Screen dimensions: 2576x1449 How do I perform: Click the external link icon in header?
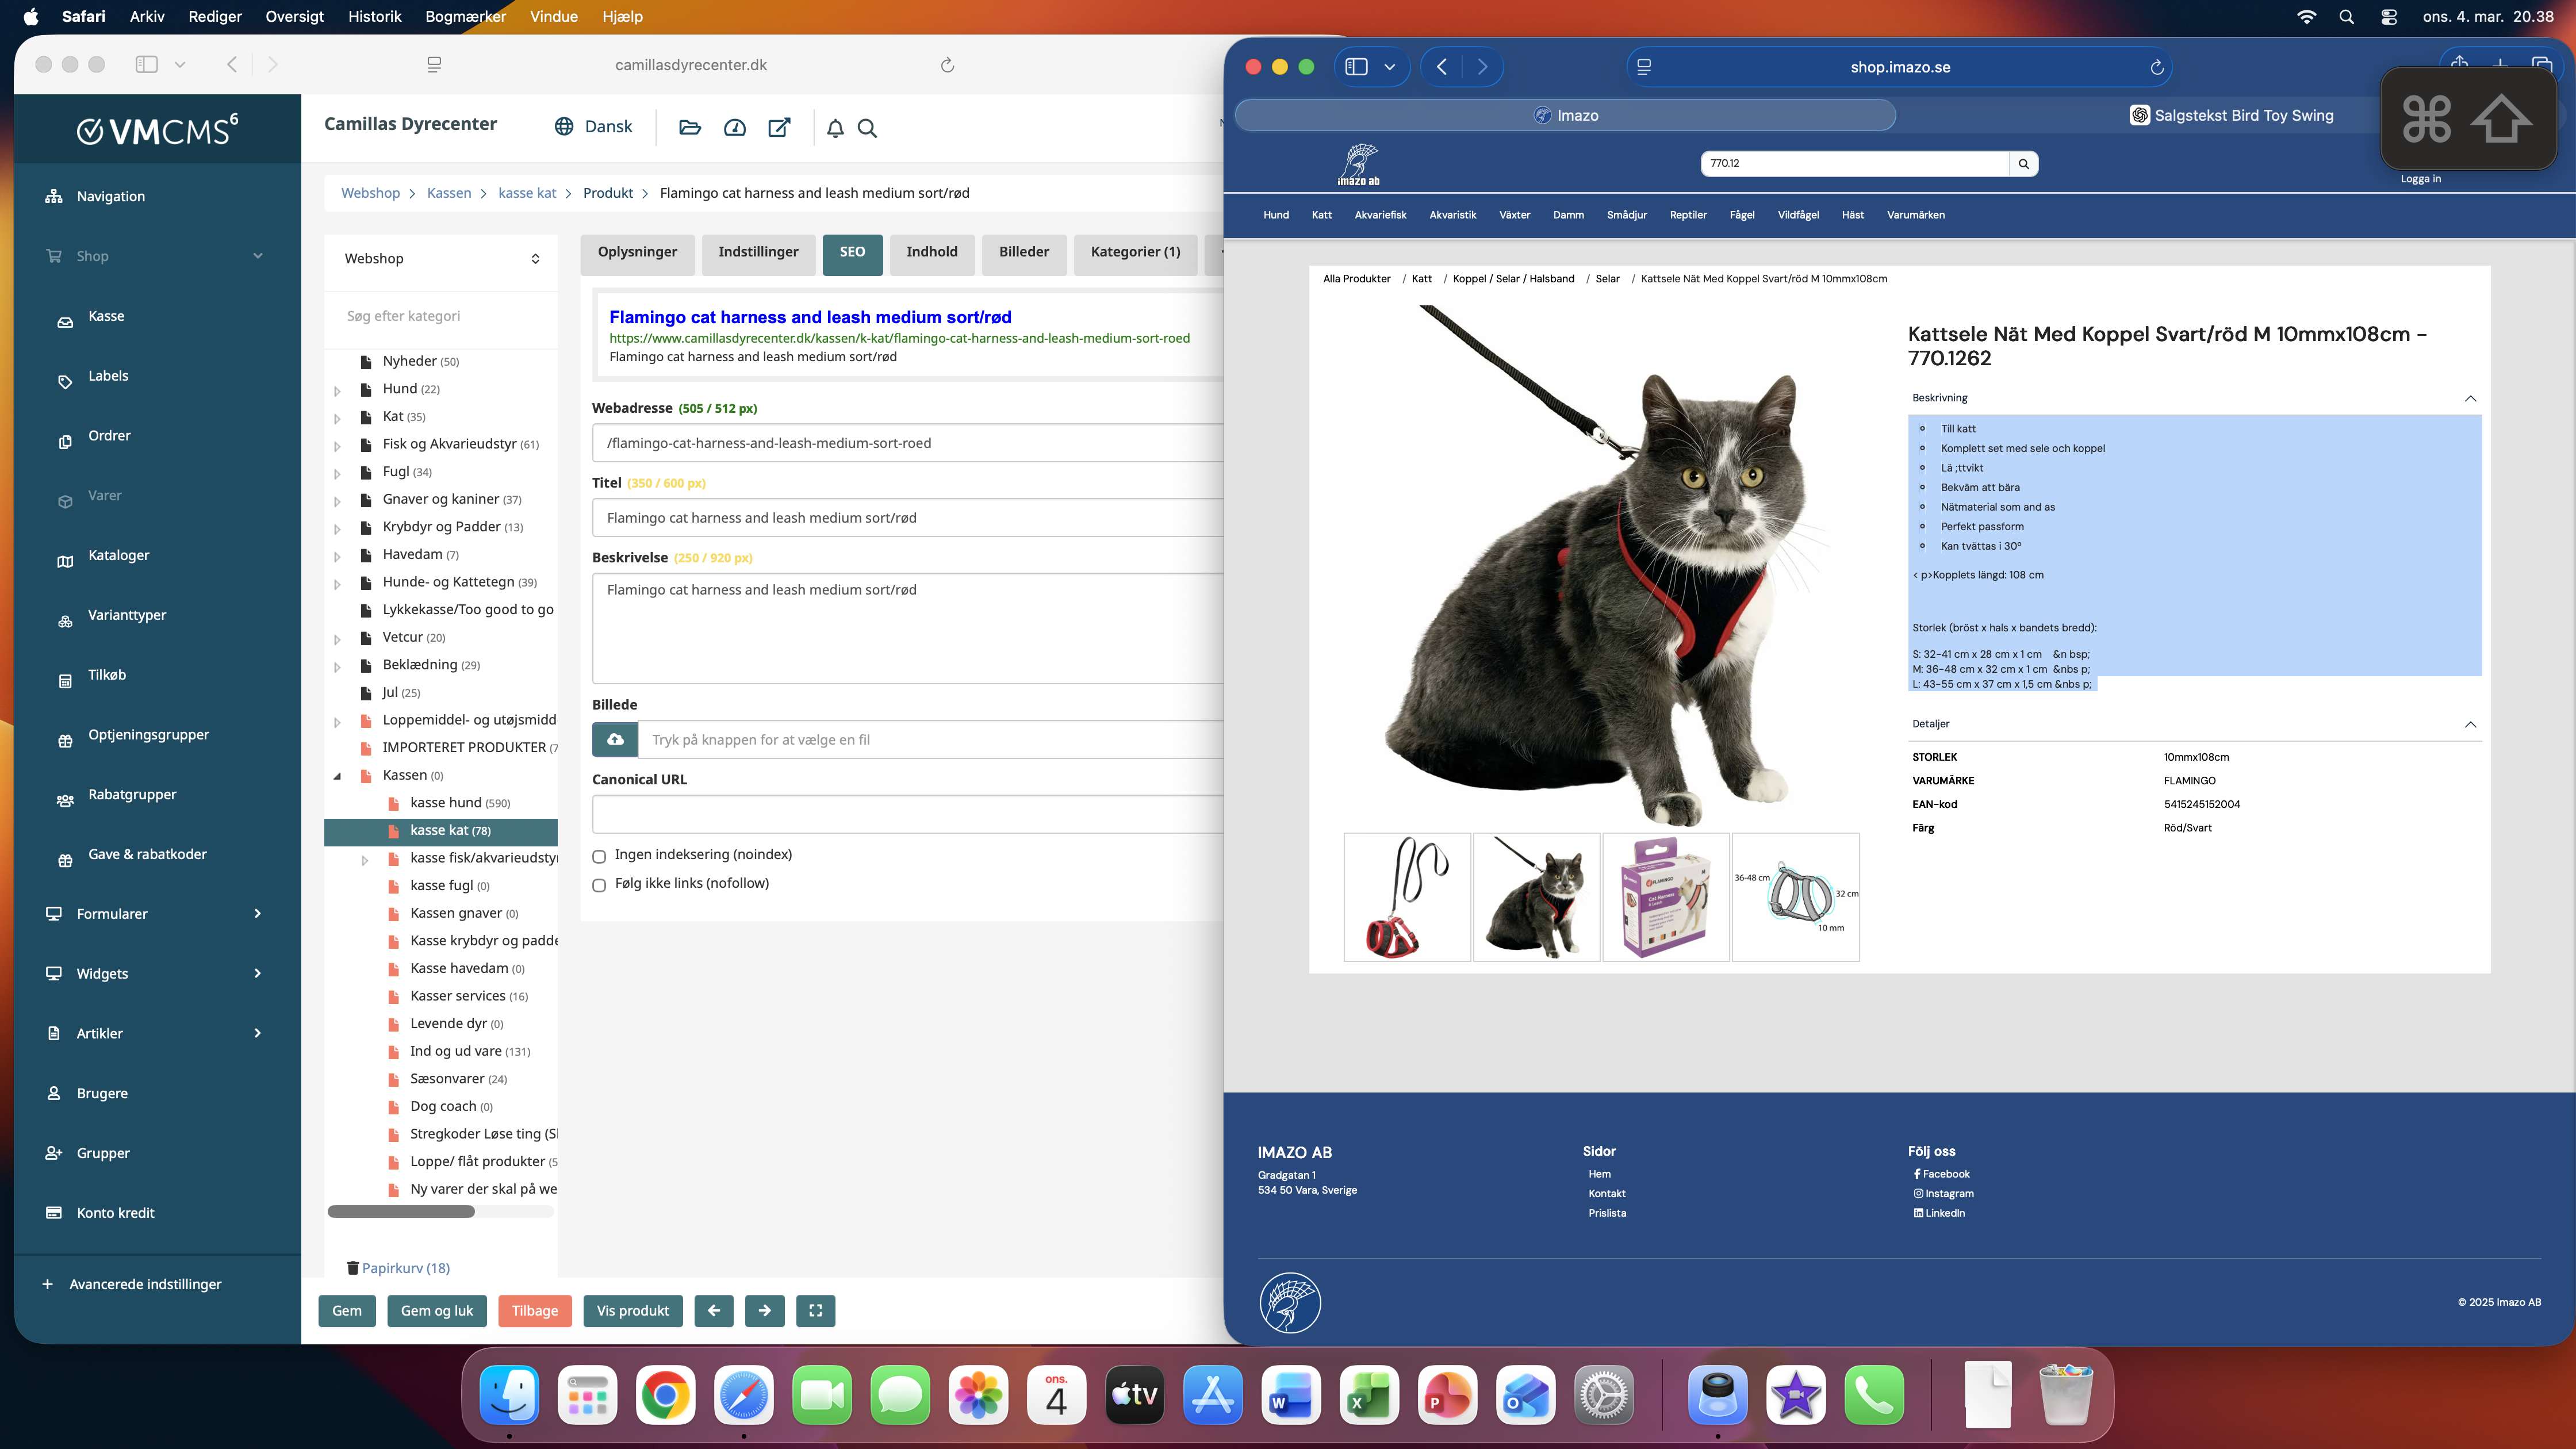(779, 127)
